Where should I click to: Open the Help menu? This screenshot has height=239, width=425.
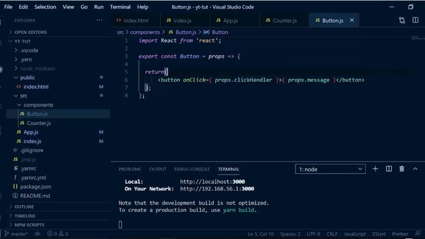pos(143,7)
